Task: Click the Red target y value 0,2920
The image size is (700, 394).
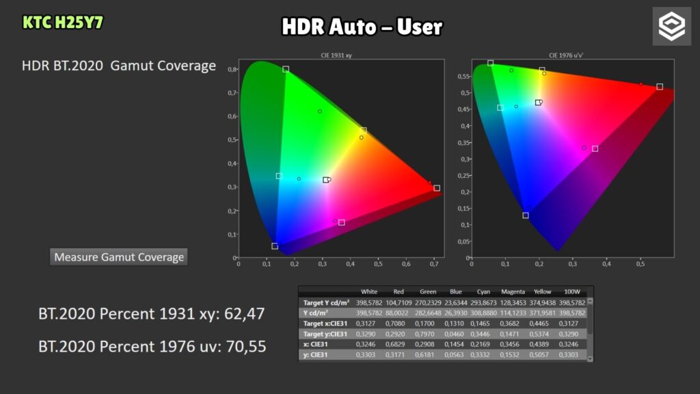Action: coord(395,334)
